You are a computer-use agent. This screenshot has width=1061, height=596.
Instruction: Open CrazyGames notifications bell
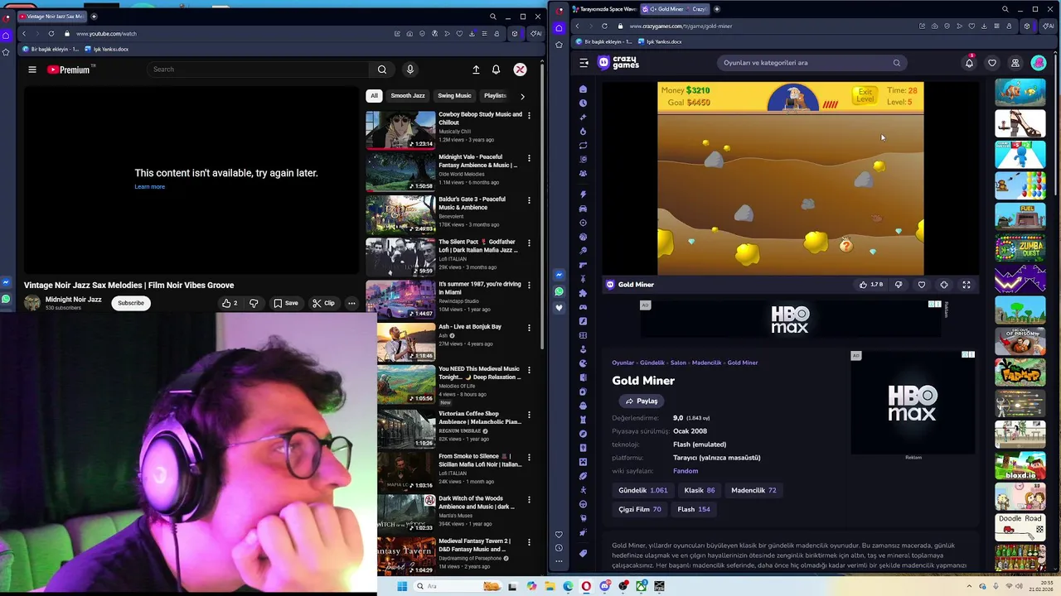pyautogui.click(x=969, y=63)
